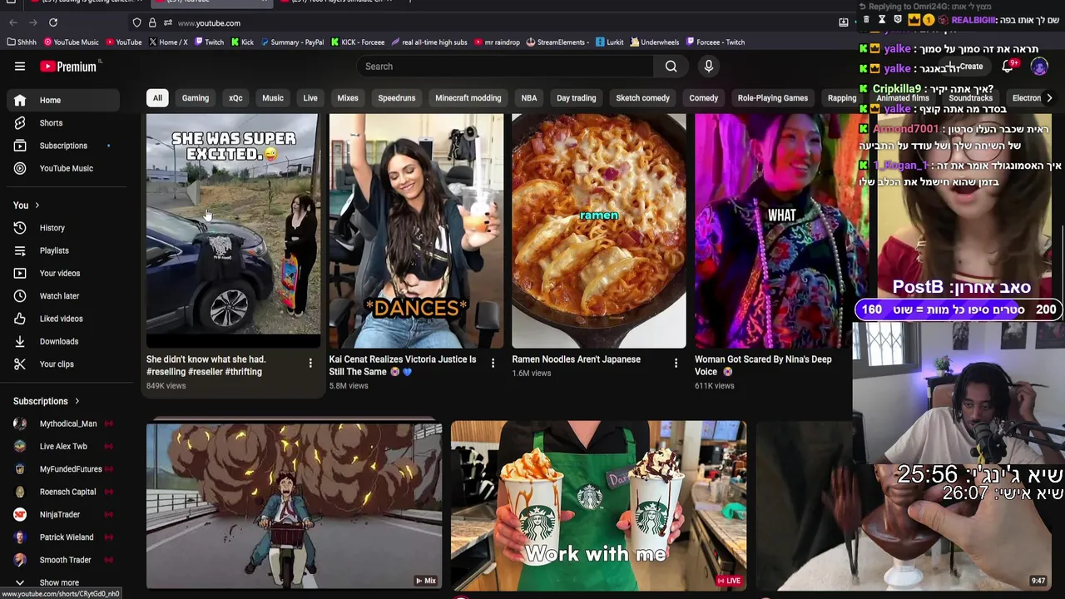This screenshot has height=599, width=1065.
Task: Open the YouTube Music bookmark
Action: coord(71,42)
